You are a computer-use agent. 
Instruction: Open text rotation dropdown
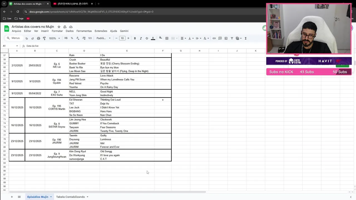pyautogui.click(x=206, y=38)
